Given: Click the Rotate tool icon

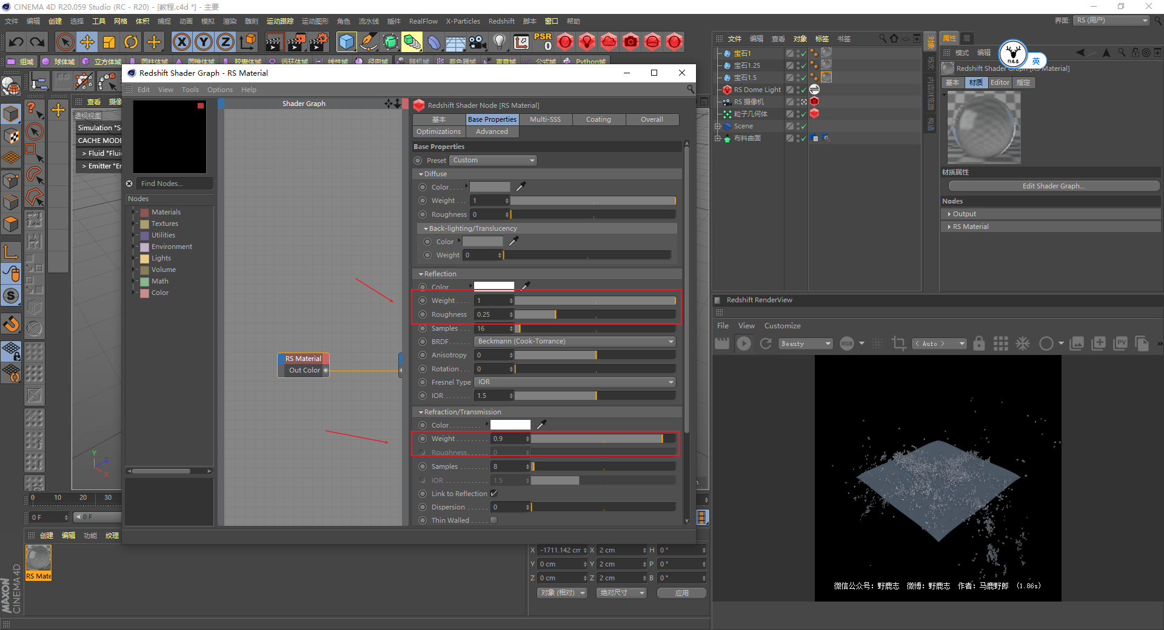Looking at the screenshot, I should 131,42.
